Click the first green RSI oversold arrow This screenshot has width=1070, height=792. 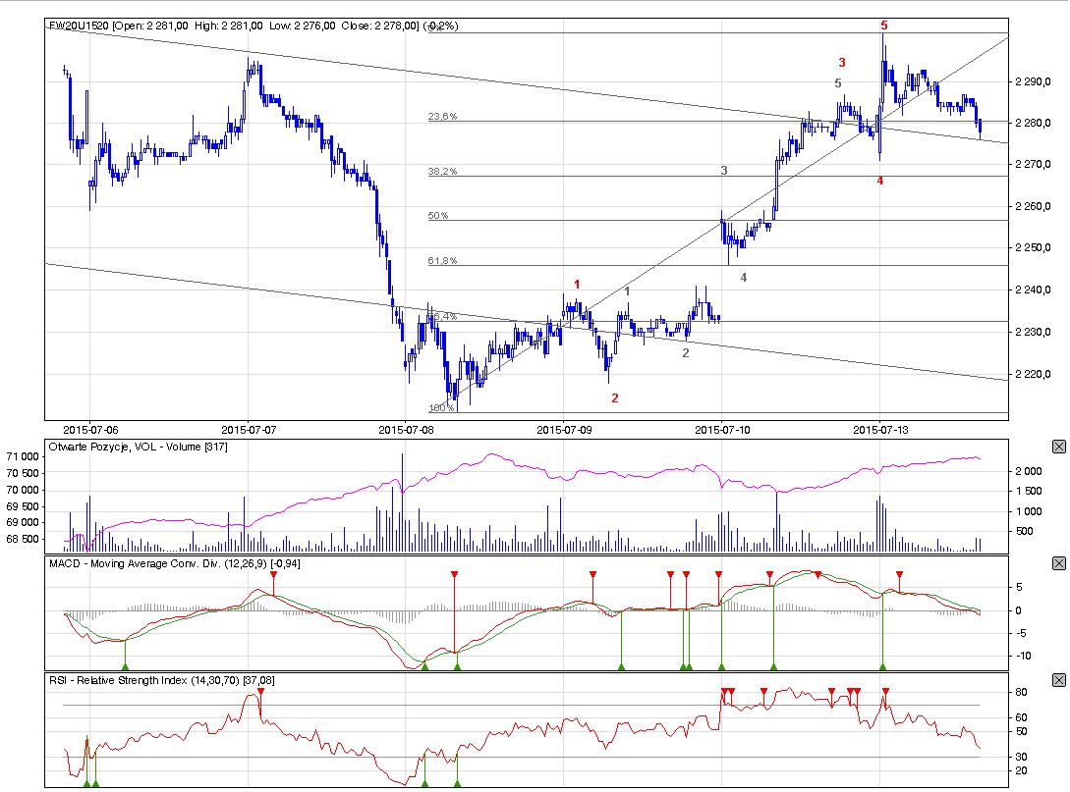click(86, 783)
